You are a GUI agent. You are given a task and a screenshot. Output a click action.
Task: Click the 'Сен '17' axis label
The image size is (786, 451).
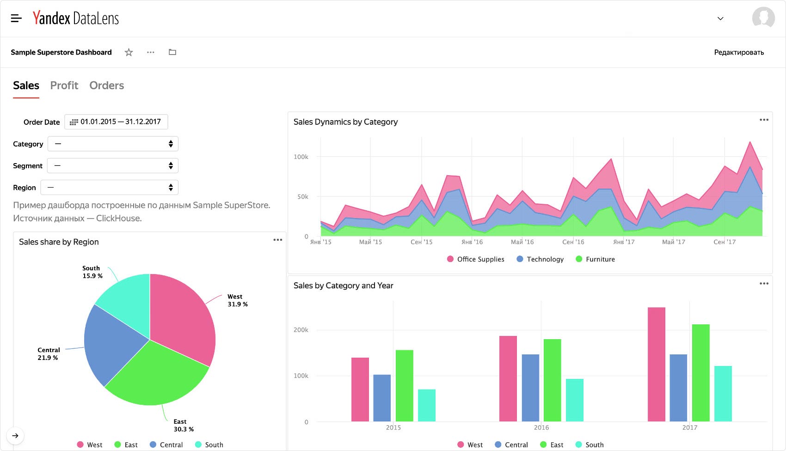tap(725, 242)
